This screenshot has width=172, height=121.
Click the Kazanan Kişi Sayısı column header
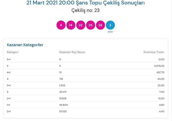[72, 52]
